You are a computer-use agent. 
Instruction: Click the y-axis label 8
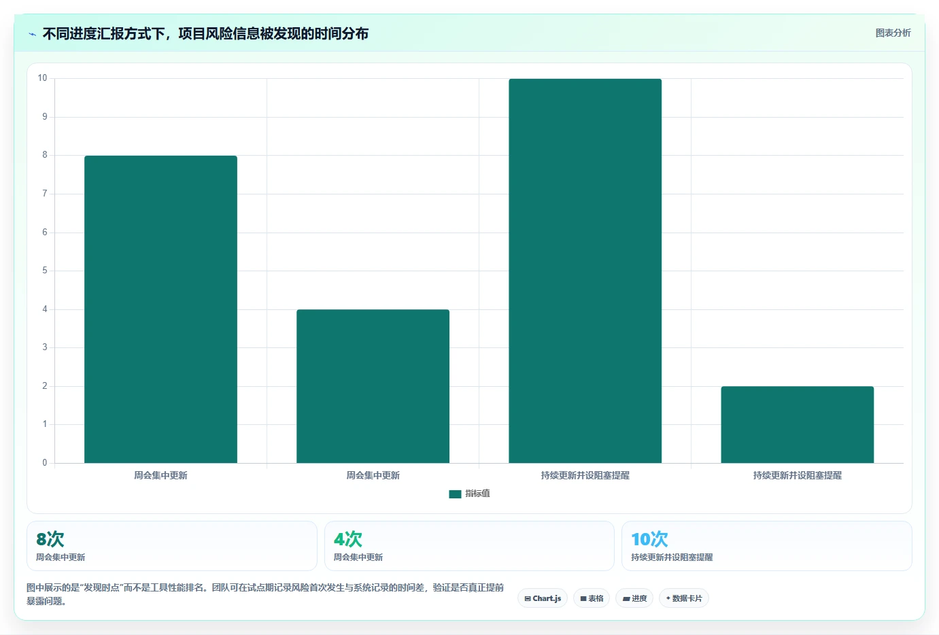coord(45,155)
